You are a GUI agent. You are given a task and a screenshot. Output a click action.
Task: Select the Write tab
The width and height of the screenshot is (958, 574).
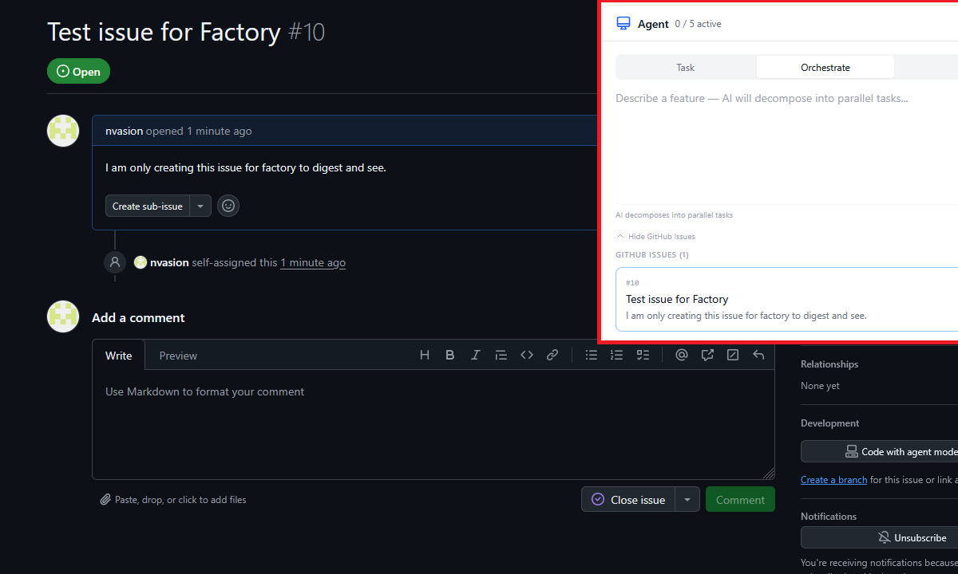pyautogui.click(x=119, y=356)
